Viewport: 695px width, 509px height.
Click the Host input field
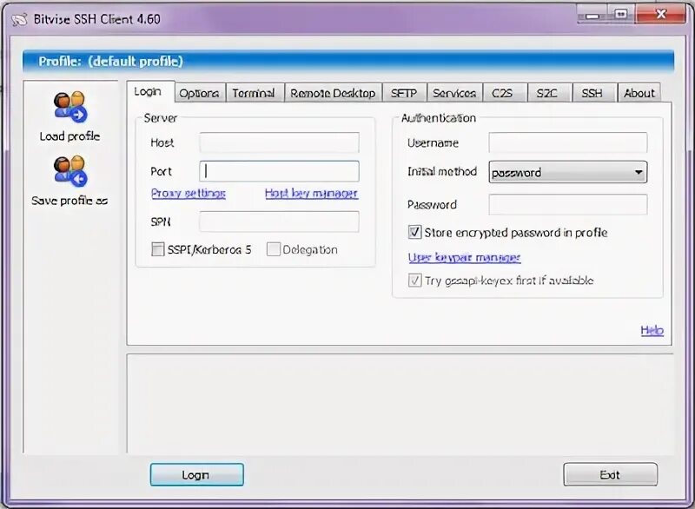(x=279, y=142)
